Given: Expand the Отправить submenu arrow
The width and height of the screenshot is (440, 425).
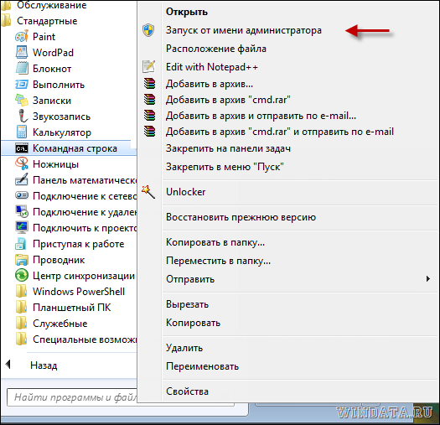Looking at the screenshot, I should tap(428, 279).
